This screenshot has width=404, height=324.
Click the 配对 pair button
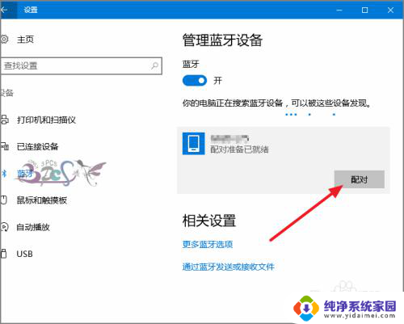click(360, 179)
